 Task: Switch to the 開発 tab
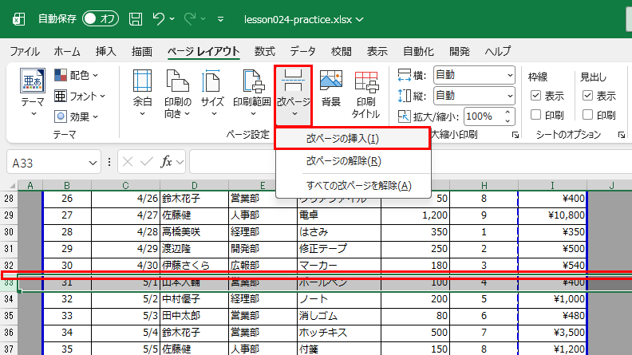click(460, 52)
